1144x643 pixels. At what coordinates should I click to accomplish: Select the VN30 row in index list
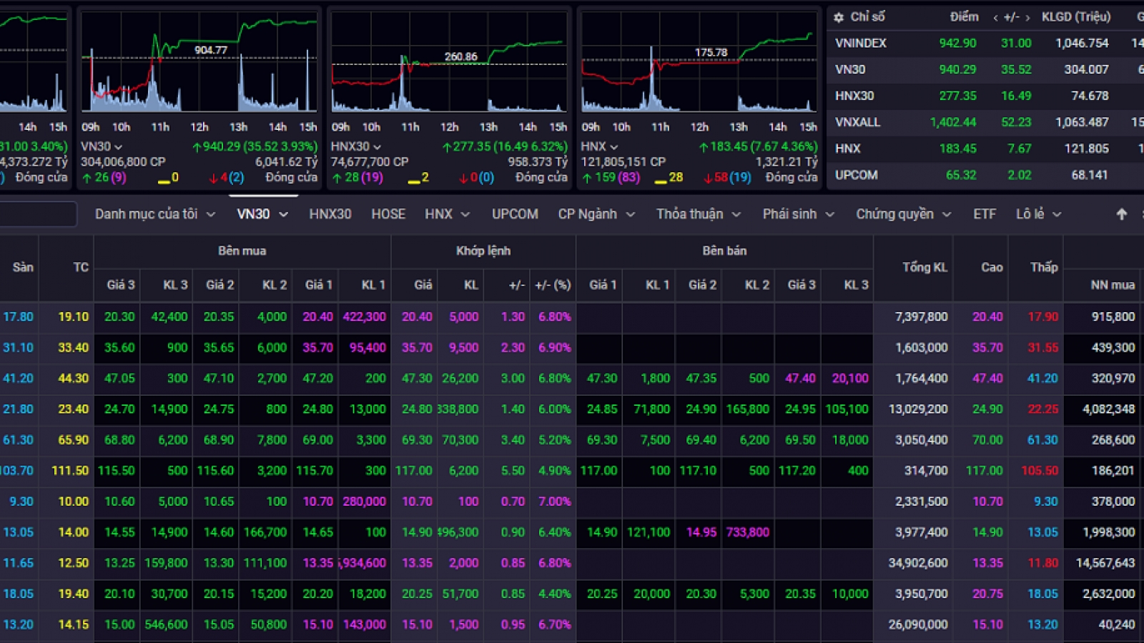pos(986,70)
